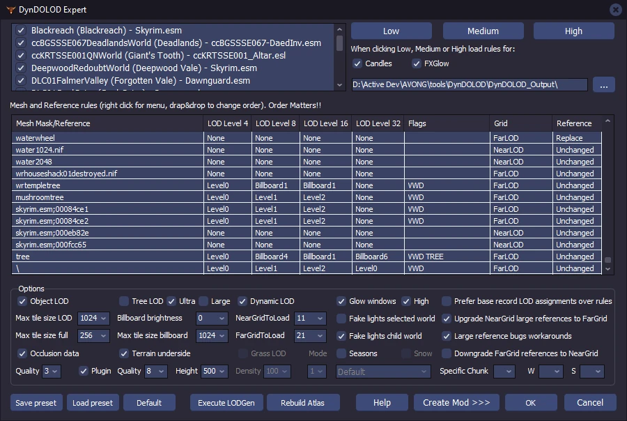Toggle the Object LOD checkbox
Screen dimensions: 627x421
click(x=22, y=301)
